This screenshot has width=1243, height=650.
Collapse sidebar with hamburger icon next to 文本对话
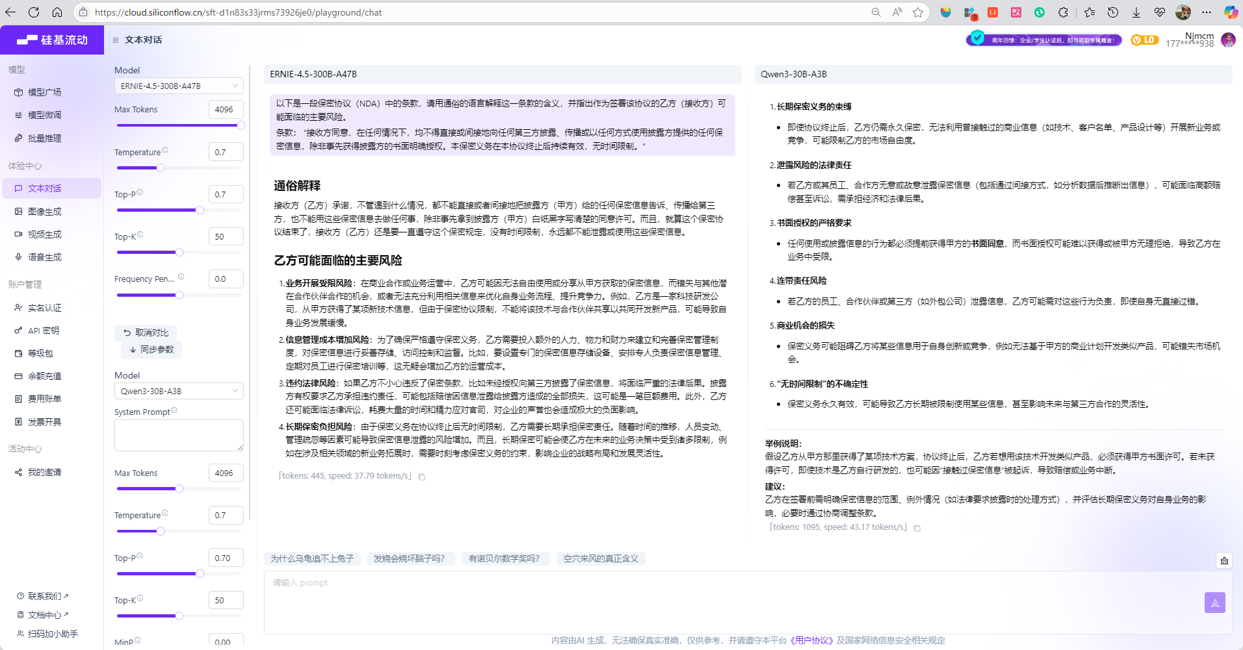(116, 40)
